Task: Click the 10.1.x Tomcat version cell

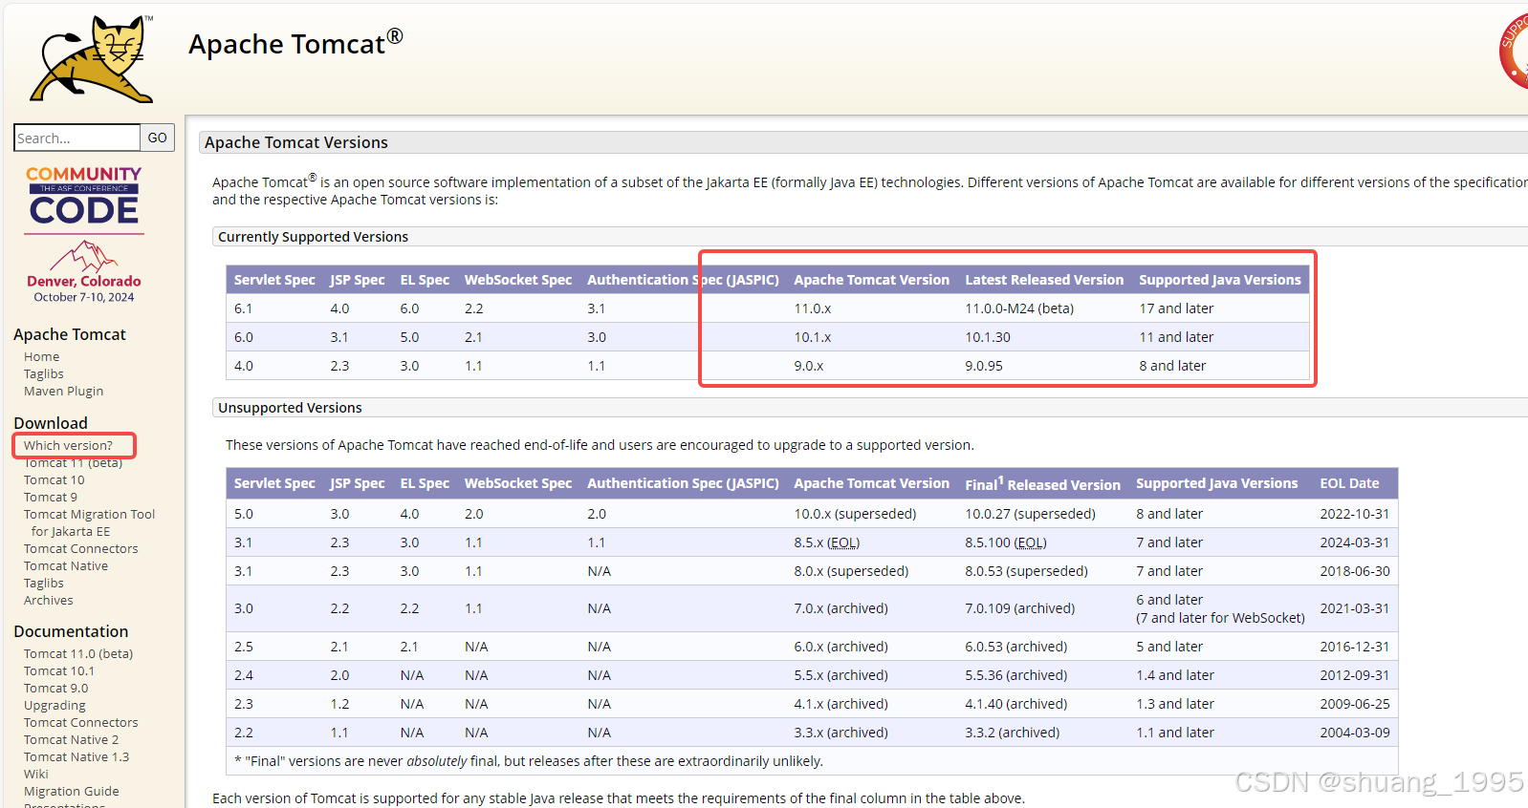Action: 813,337
